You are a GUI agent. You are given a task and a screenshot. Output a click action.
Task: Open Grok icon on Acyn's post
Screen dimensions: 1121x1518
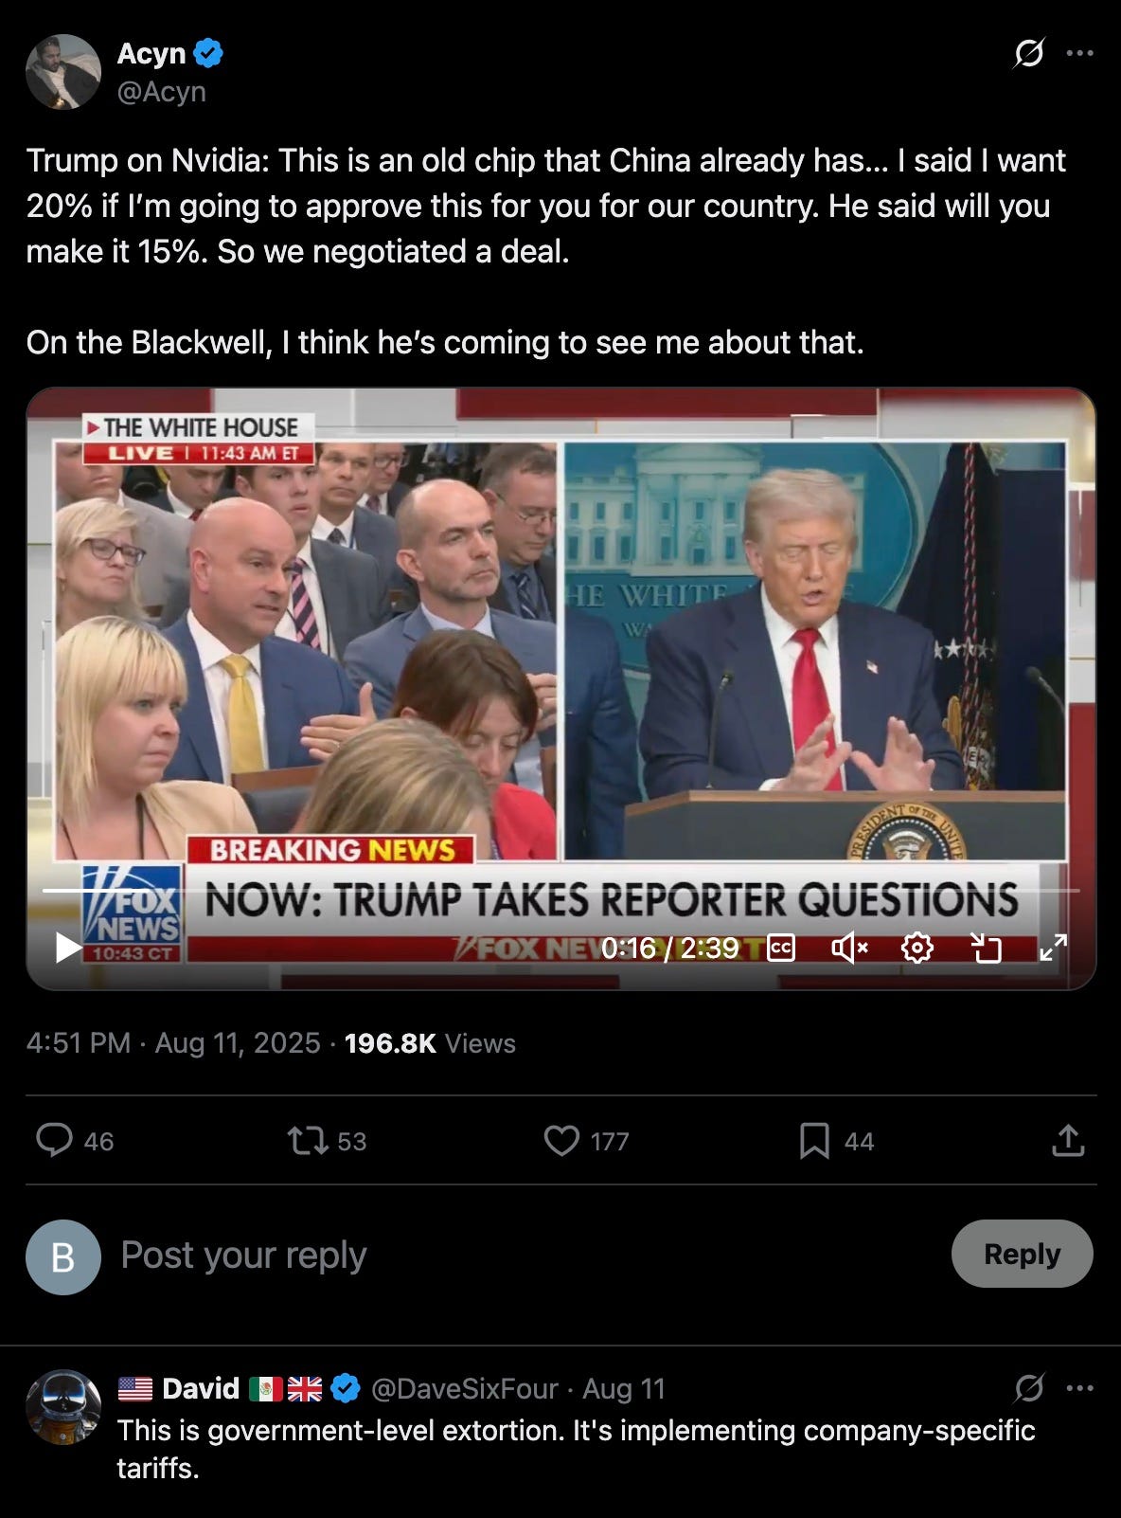[1028, 54]
